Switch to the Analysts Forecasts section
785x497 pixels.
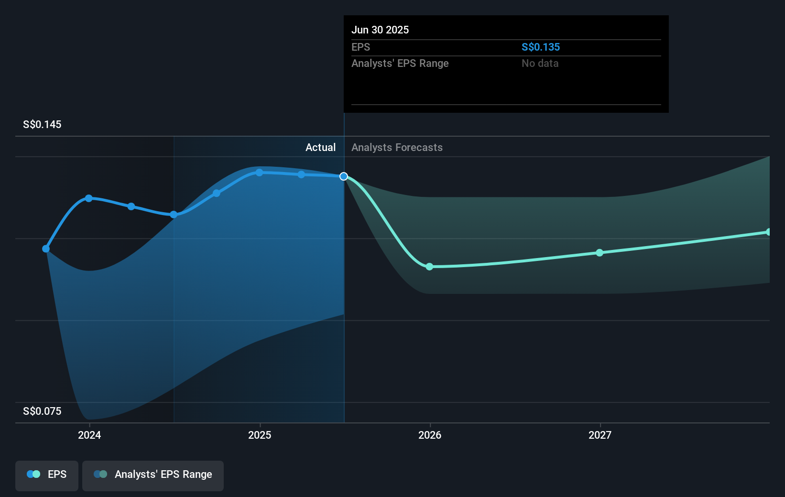[396, 147]
